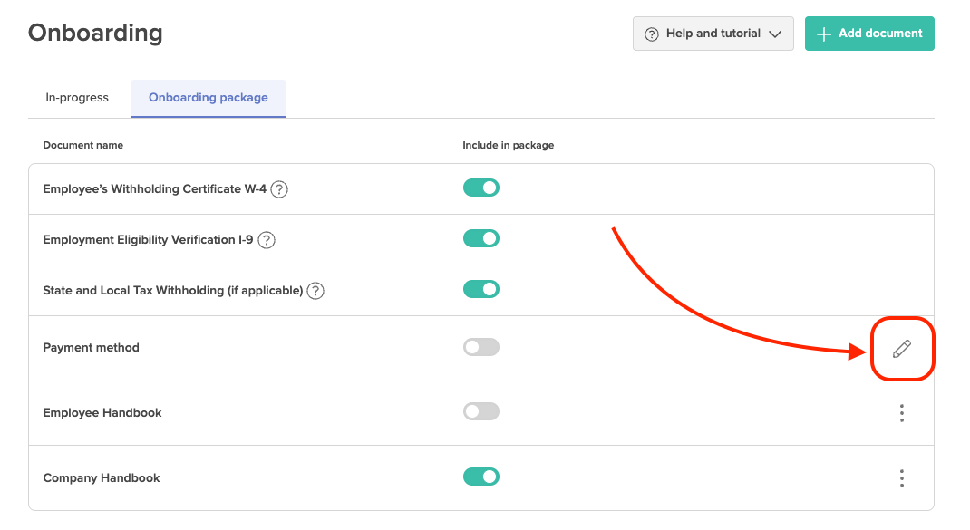Click the pencil edit icon for Payment method

point(901,349)
